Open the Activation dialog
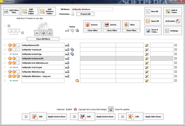 173,21
